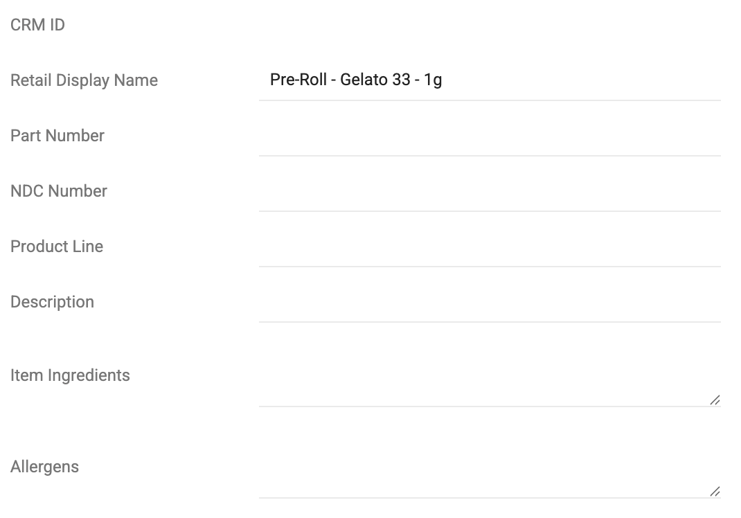Click the NDC Number label

pyautogui.click(x=59, y=191)
